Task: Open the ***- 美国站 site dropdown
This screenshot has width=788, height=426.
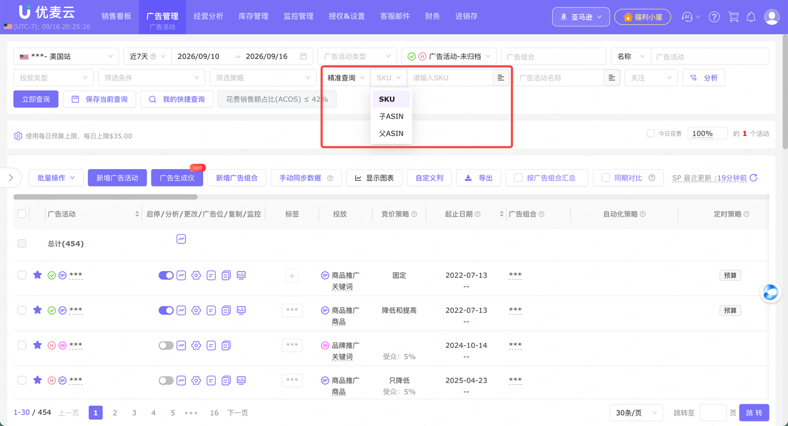Action: point(66,57)
